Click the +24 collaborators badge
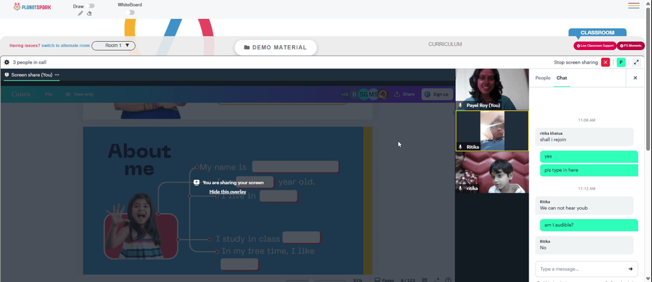The image size is (652, 282). [344, 94]
